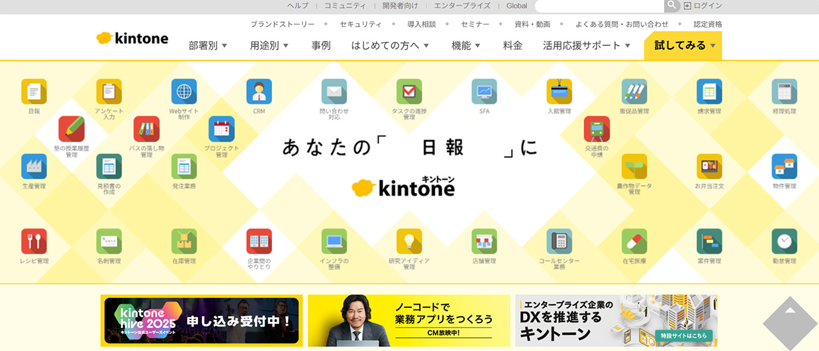Open よくある質問・お問い合わせ link

tap(622, 24)
